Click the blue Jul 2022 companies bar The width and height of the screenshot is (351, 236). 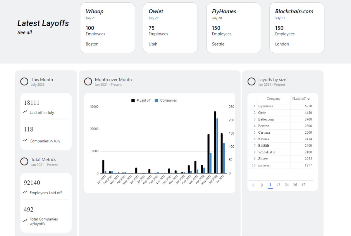(224, 158)
